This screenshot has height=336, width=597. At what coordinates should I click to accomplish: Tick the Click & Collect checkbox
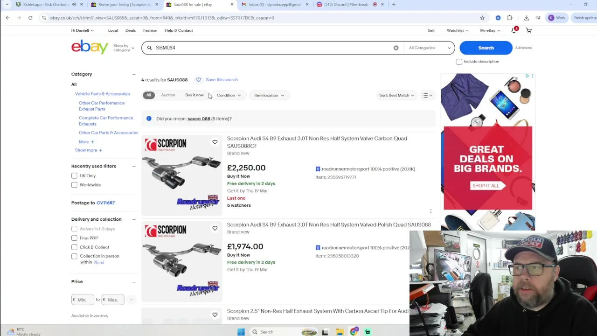(x=74, y=247)
